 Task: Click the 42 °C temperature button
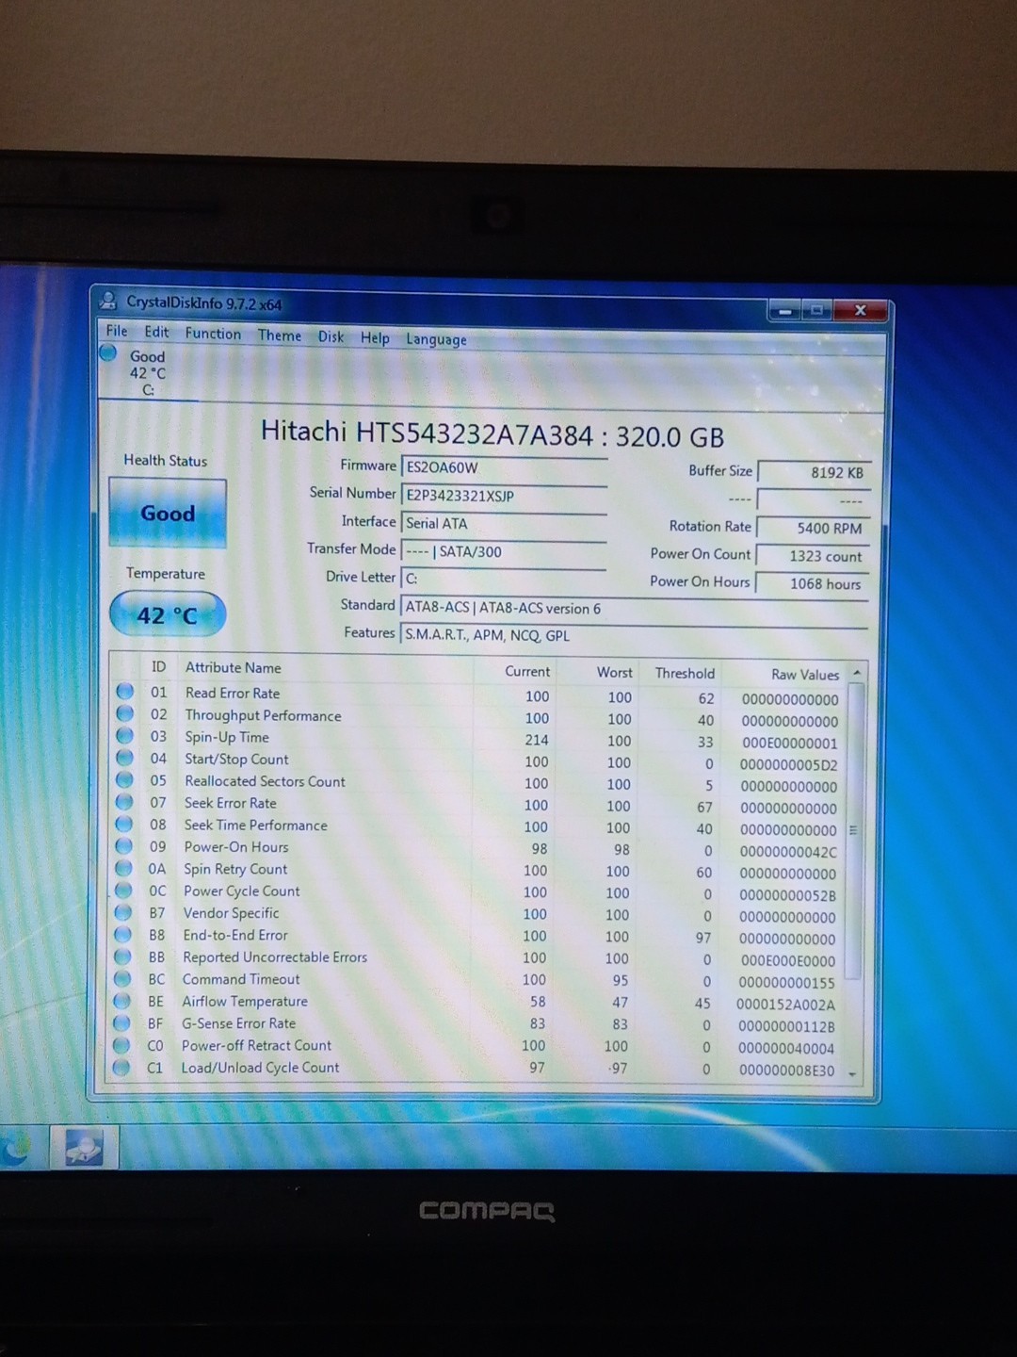[168, 615]
